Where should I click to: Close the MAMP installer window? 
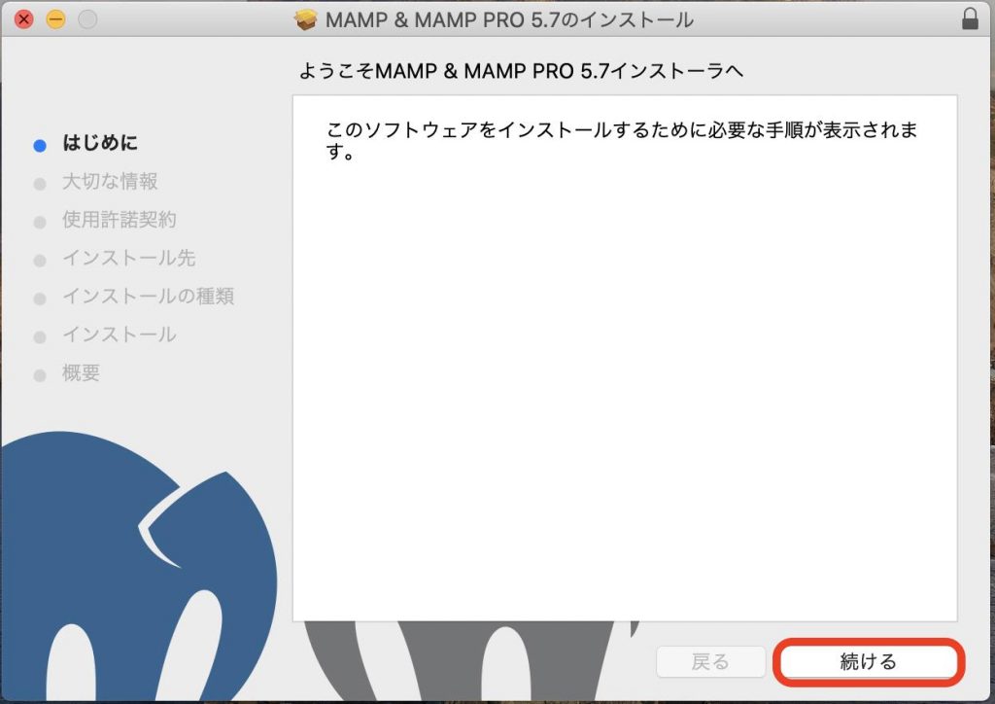(23, 19)
